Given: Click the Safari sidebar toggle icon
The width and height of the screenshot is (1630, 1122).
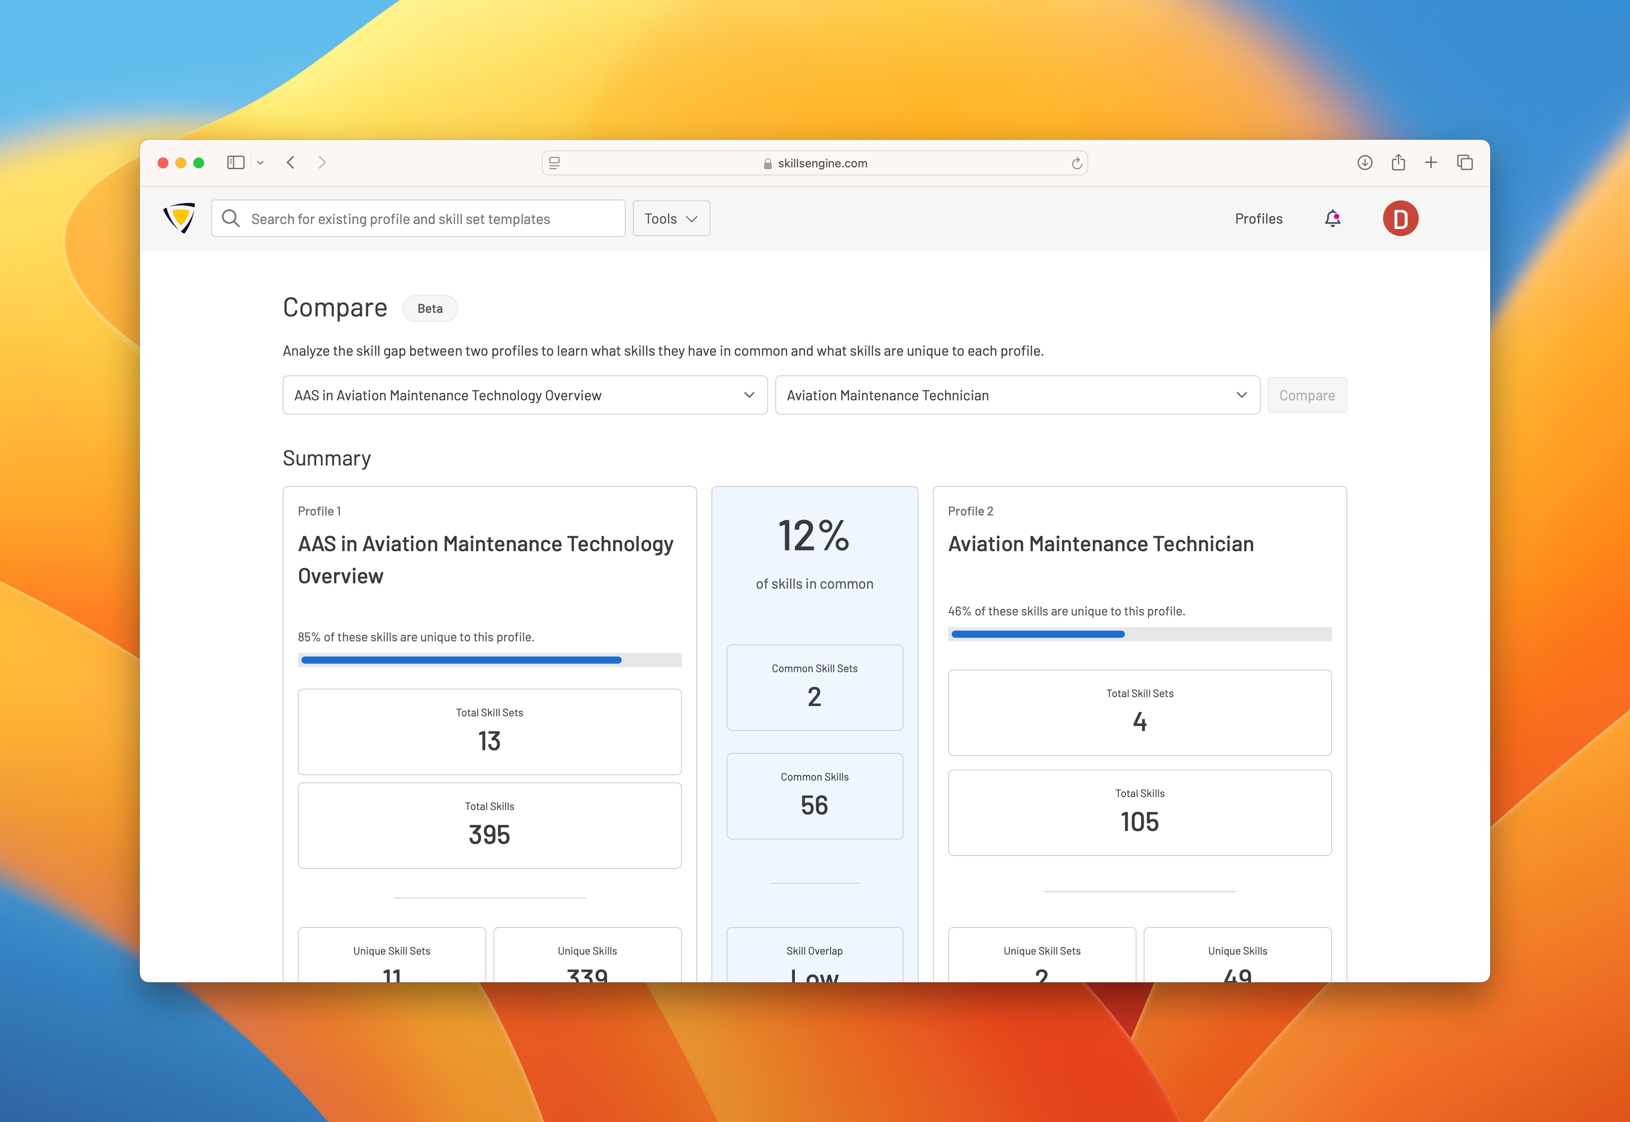Looking at the screenshot, I should click(236, 163).
